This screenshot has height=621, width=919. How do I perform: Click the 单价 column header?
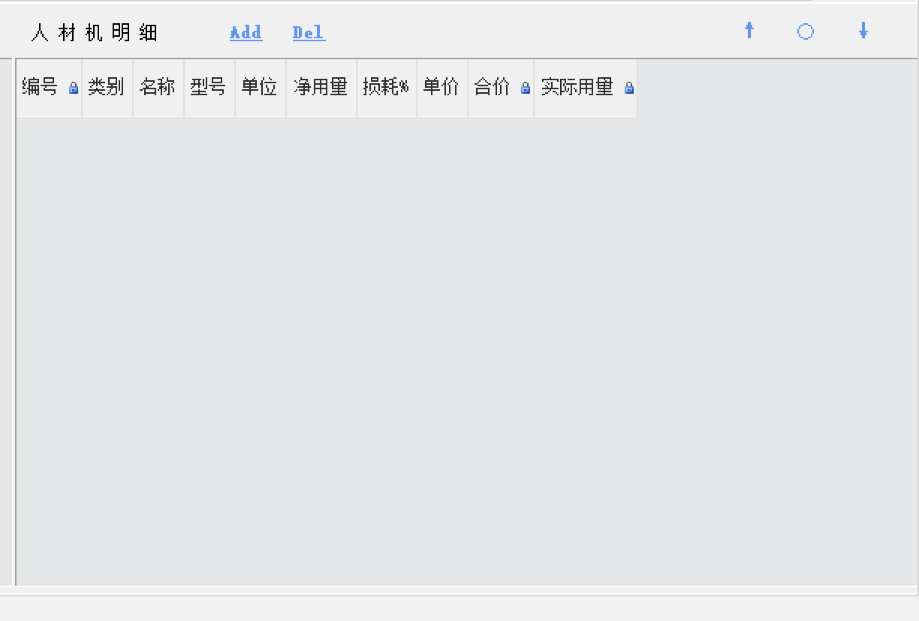441,88
